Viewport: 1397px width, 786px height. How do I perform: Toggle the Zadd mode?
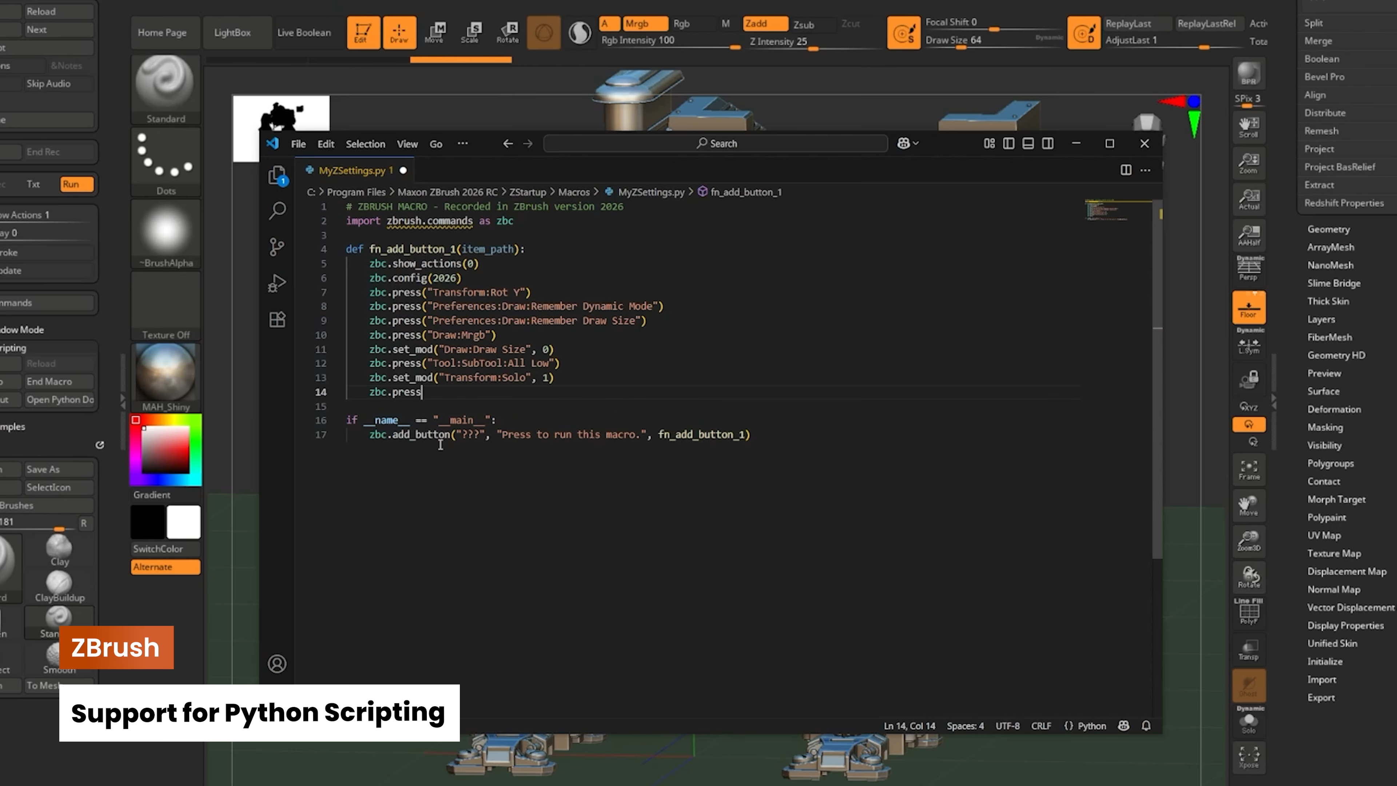pos(765,23)
